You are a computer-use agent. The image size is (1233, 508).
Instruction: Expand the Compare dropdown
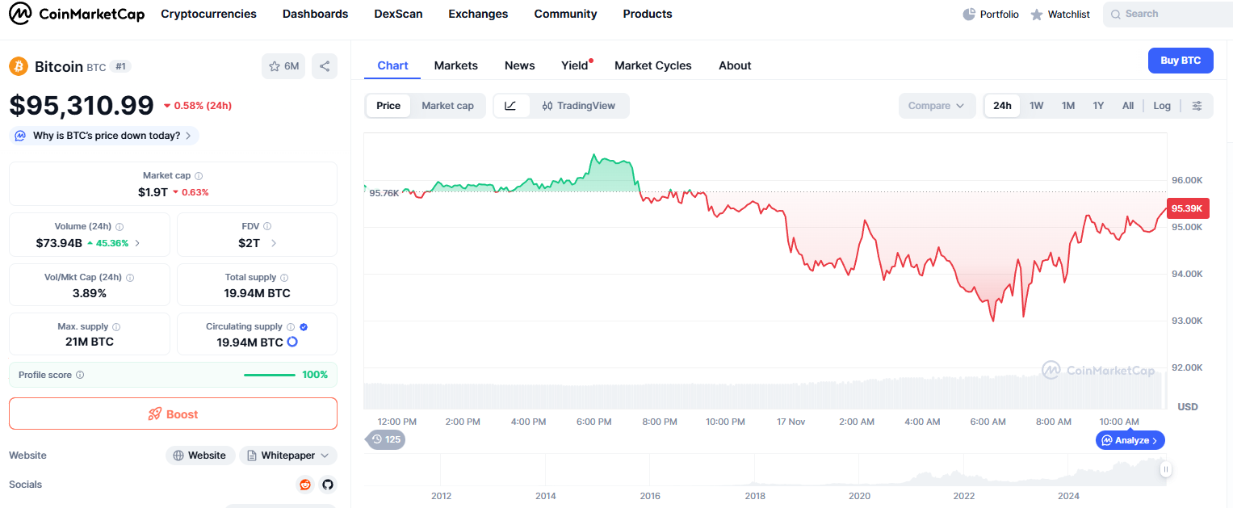click(x=937, y=106)
